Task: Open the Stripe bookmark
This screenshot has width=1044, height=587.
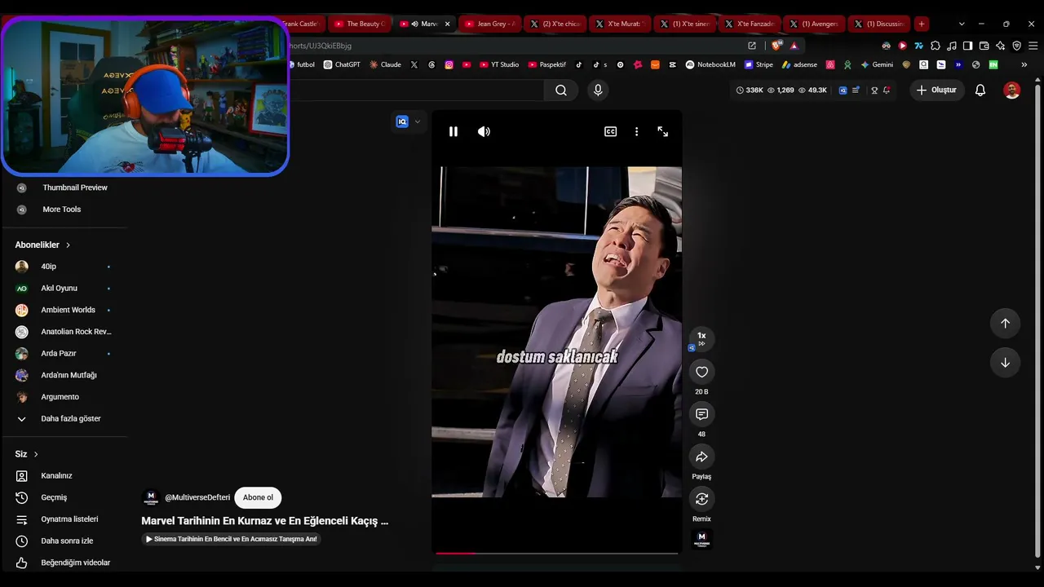Action: [759, 64]
